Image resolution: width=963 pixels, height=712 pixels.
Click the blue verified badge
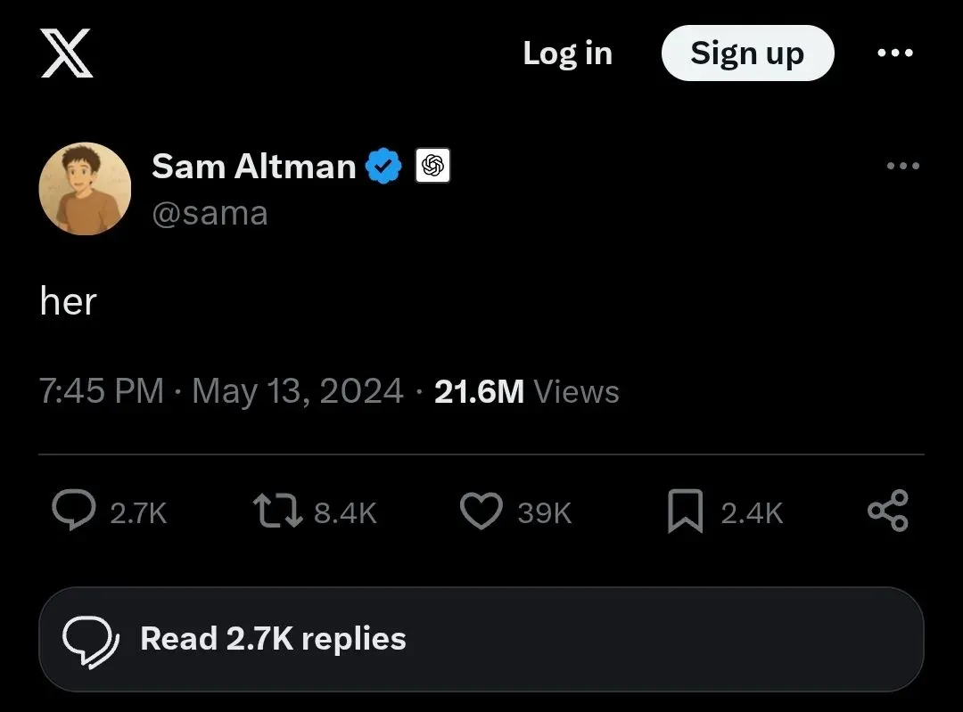click(384, 167)
